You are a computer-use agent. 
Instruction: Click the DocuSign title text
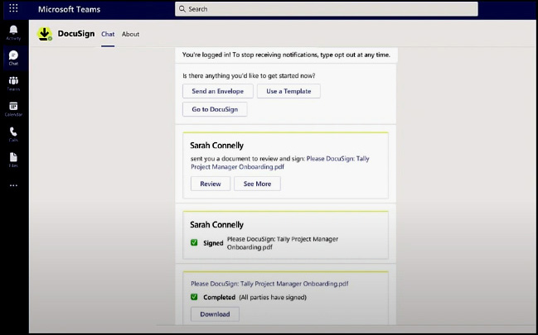pos(76,34)
